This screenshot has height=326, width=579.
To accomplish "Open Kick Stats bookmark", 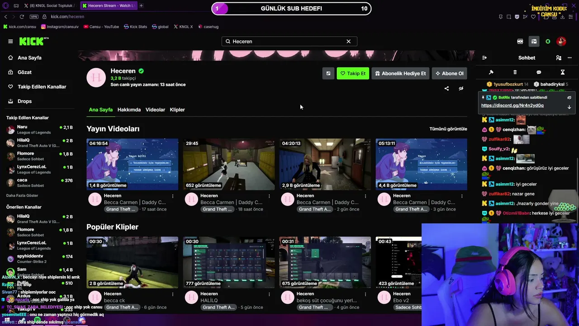I will (135, 27).
